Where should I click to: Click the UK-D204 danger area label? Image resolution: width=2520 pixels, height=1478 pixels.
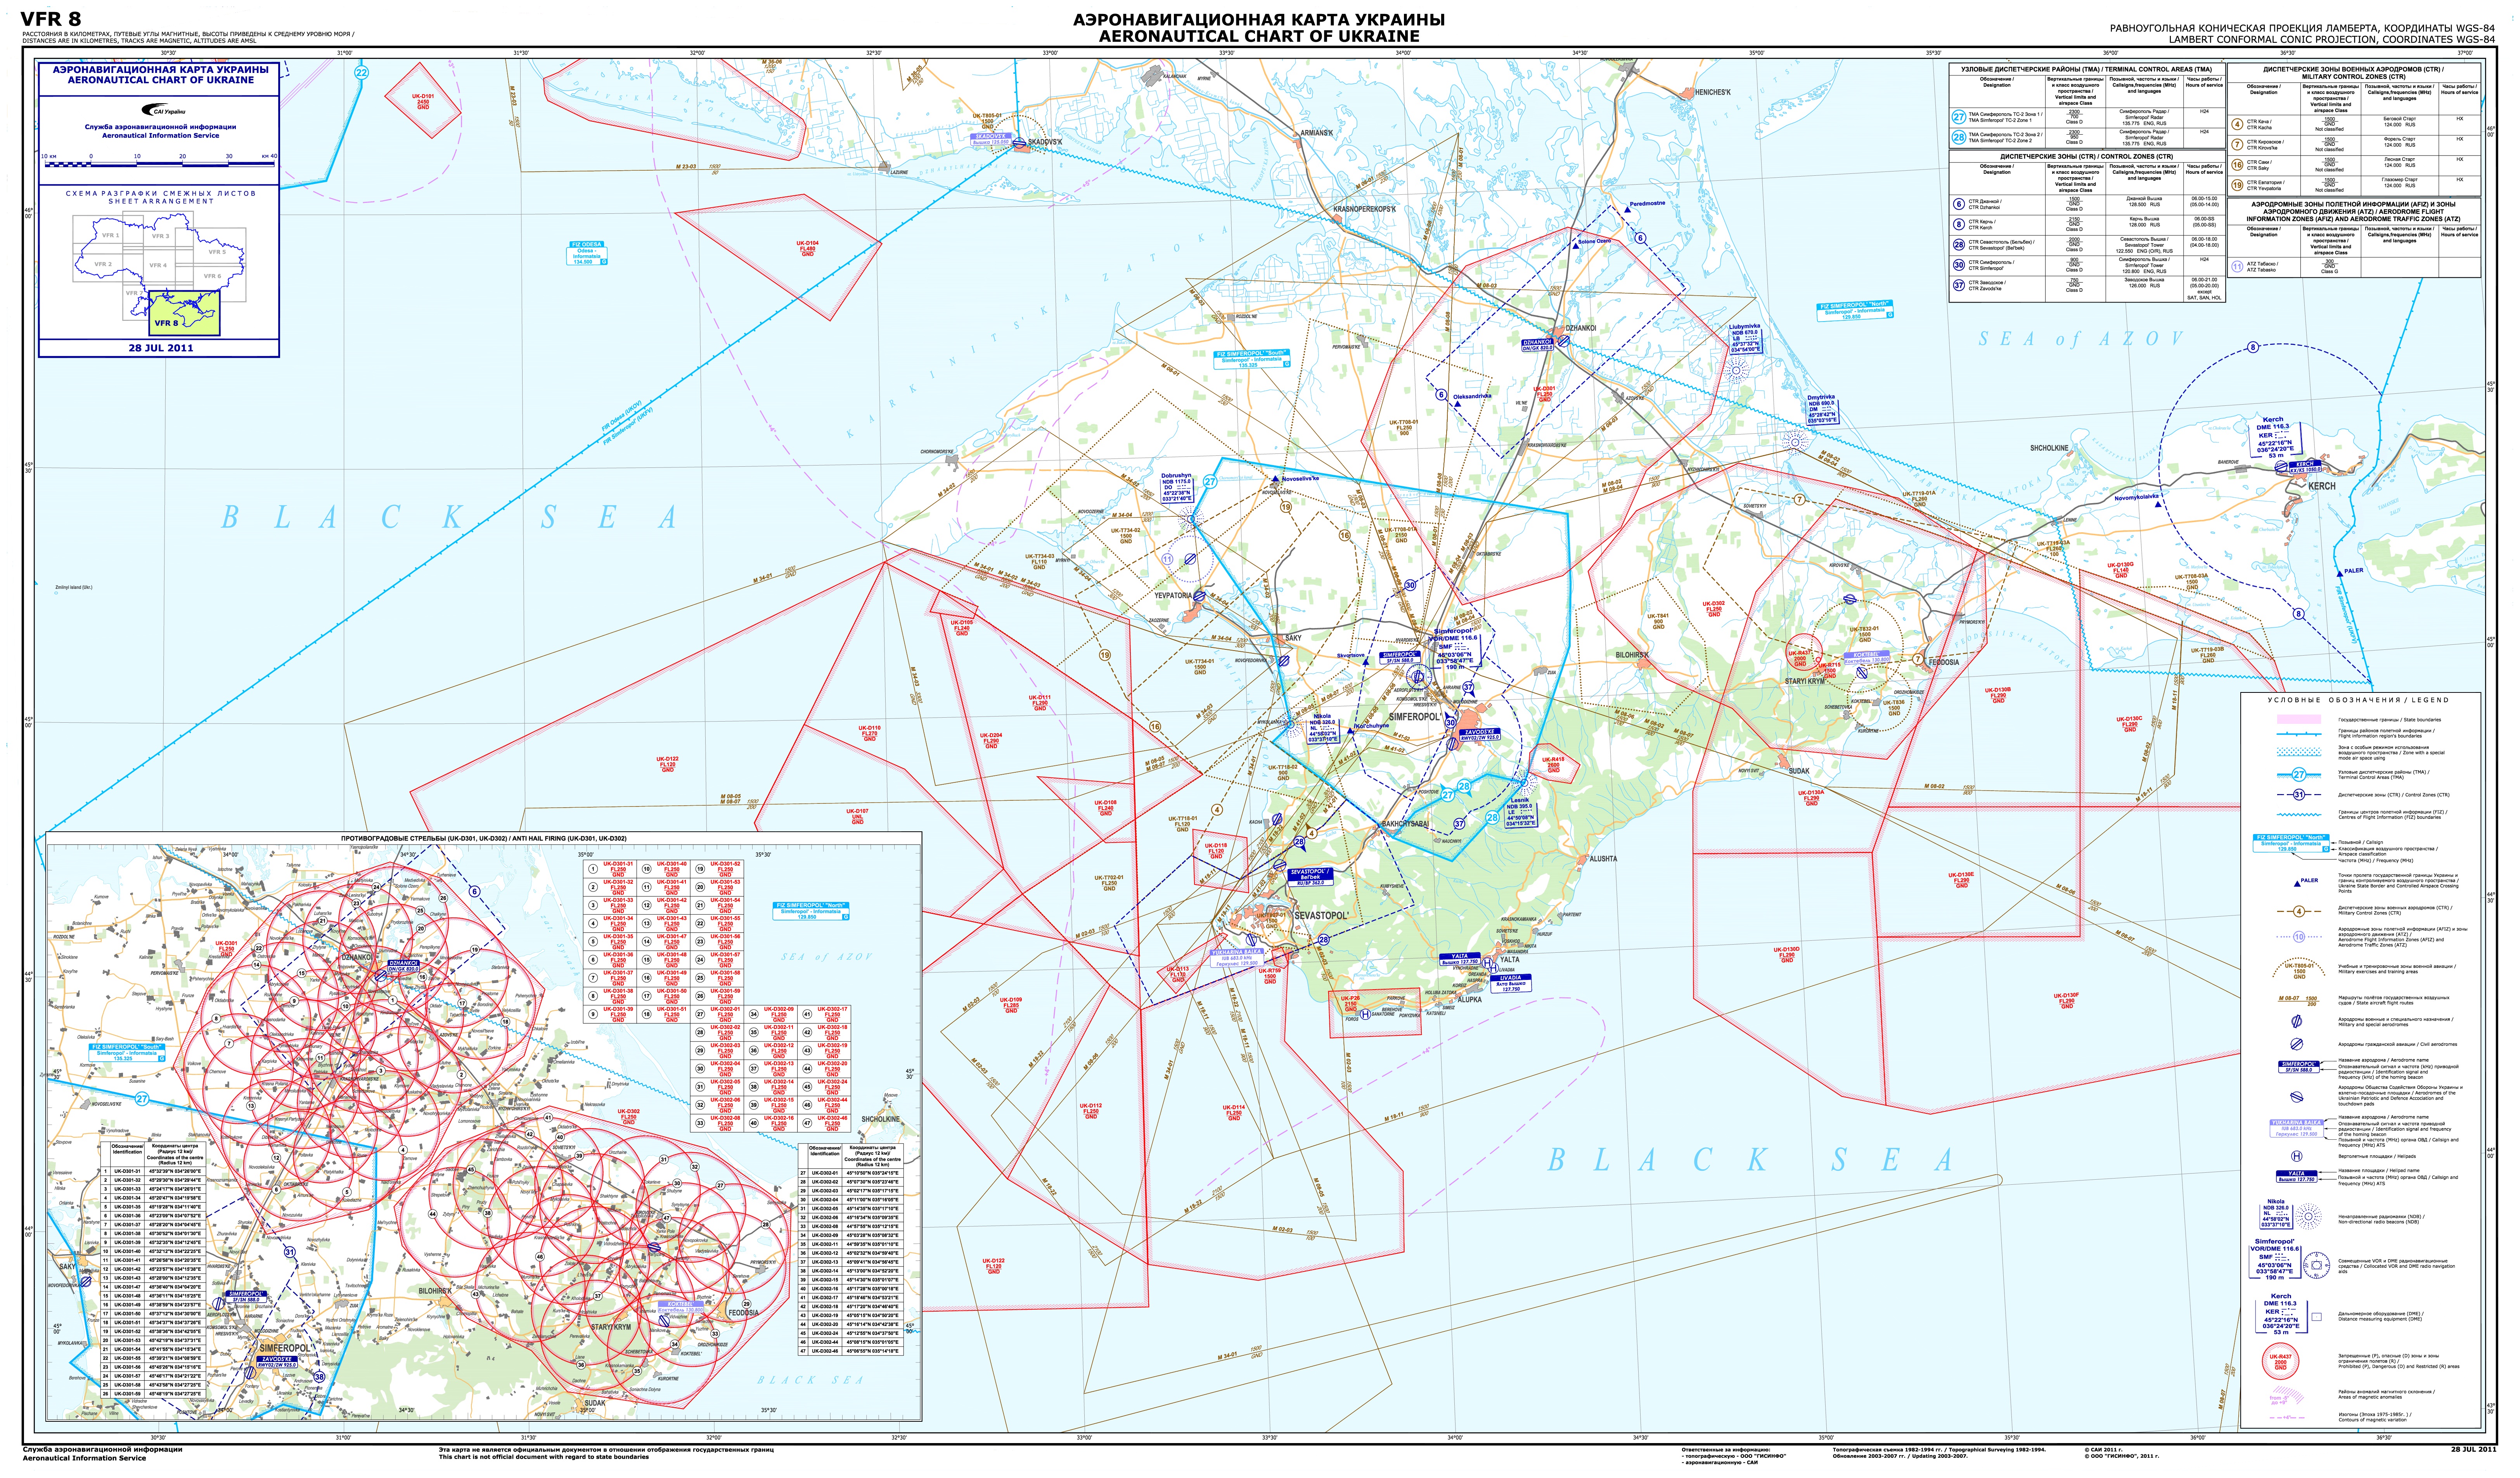(x=991, y=740)
